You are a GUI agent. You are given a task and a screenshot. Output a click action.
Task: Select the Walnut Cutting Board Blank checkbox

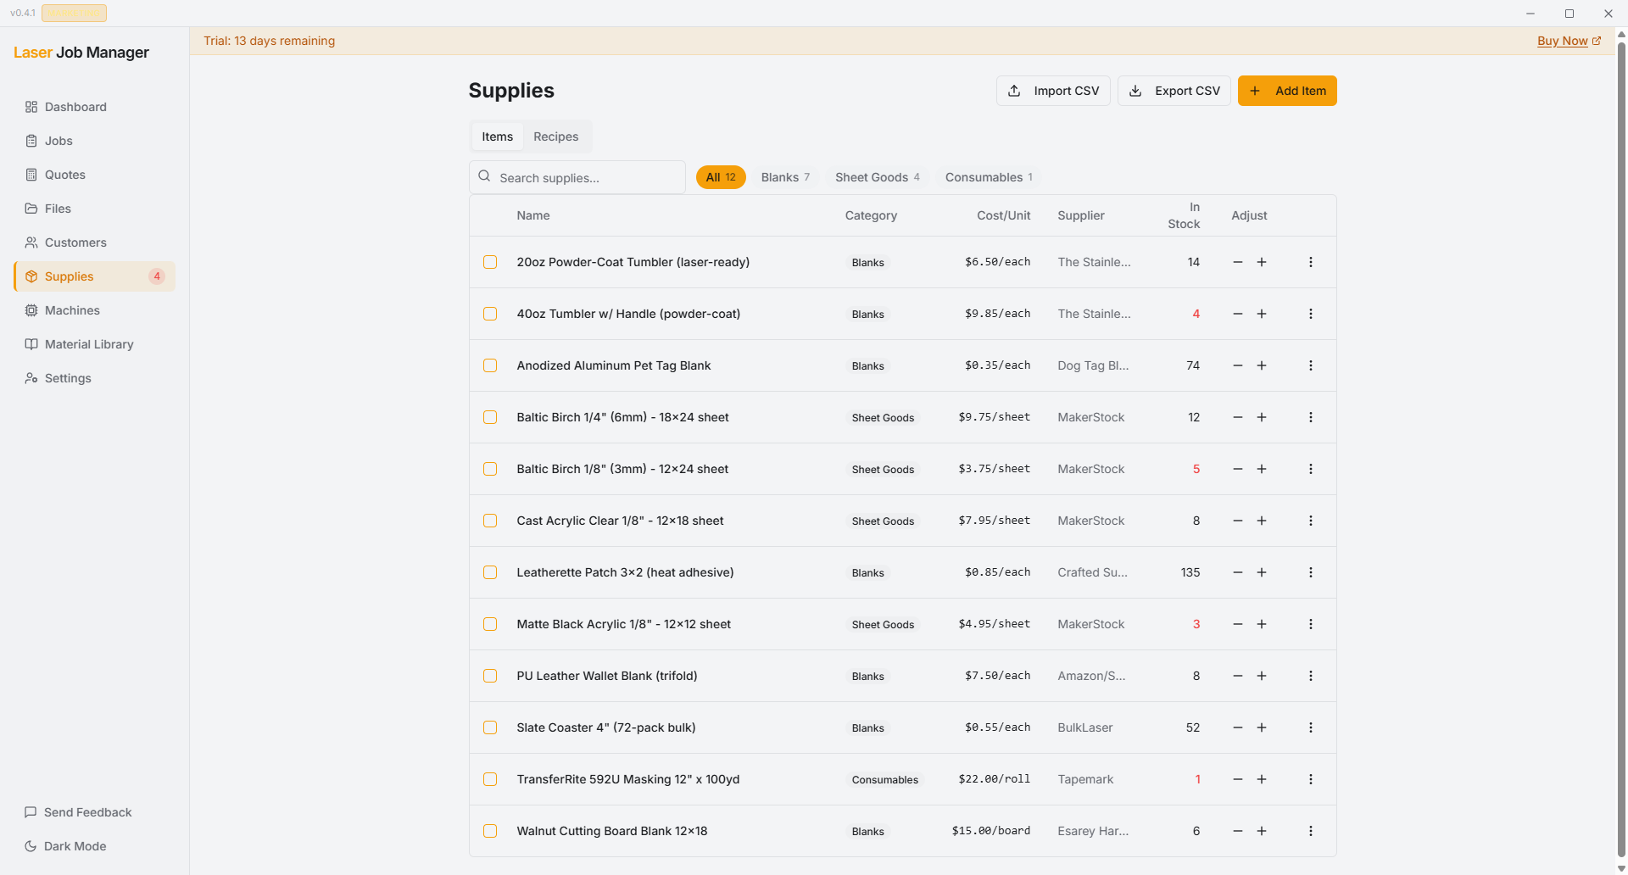490,831
